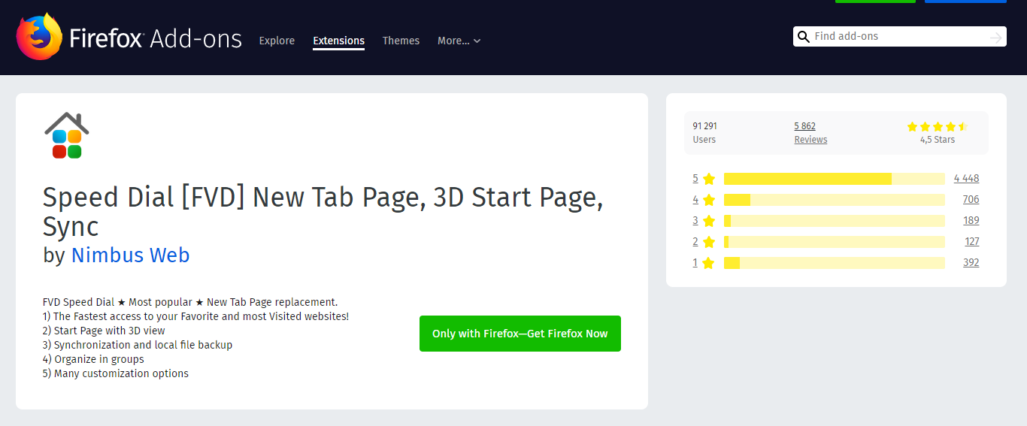Open the Explore section
The height and width of the screenshot is (426, 1027).
point(277,41)
